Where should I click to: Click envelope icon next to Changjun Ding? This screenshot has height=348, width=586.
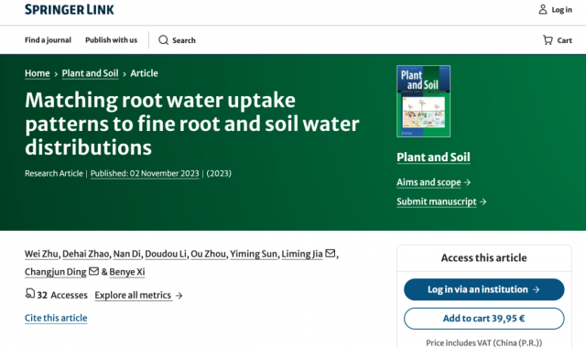(93, 271)
